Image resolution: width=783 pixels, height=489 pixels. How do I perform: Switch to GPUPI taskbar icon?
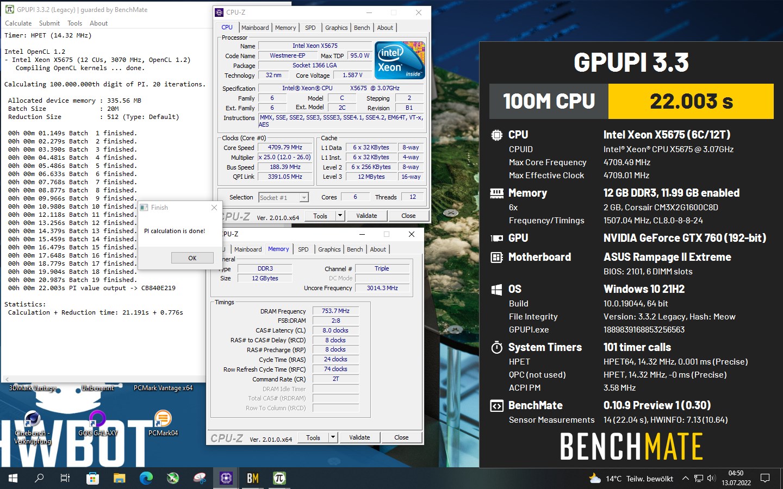279,478
